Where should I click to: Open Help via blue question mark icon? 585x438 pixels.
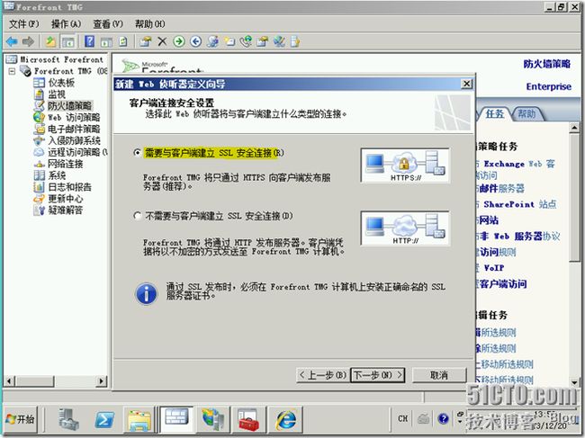[89, 41]
